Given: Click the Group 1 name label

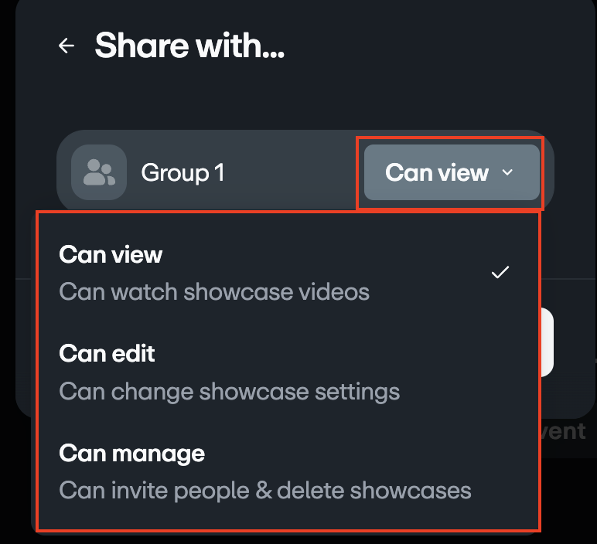Looking at the screenshot, I should click(x=183, y=172).
